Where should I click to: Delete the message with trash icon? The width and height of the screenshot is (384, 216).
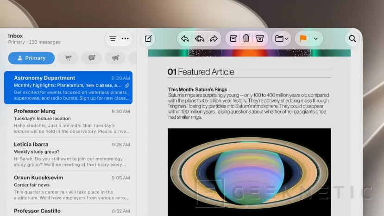[246, 38]
